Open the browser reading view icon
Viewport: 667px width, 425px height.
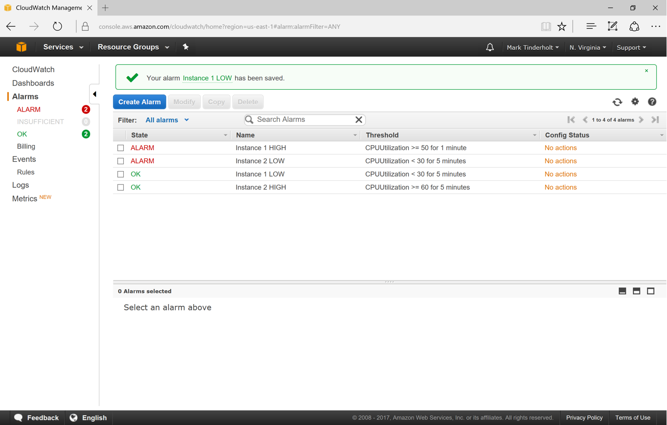pos(546,26)
